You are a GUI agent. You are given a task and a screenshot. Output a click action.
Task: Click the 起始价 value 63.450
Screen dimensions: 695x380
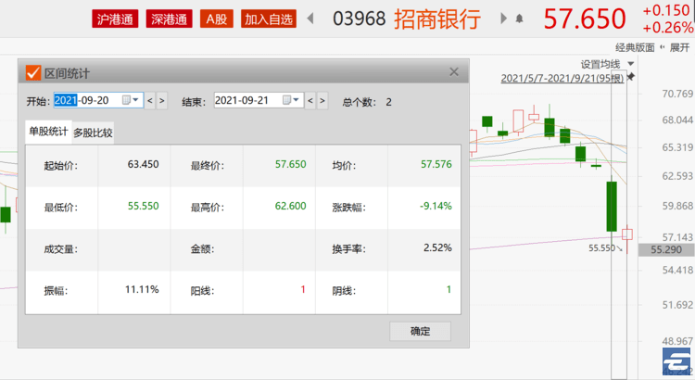[x=143, y=164]
